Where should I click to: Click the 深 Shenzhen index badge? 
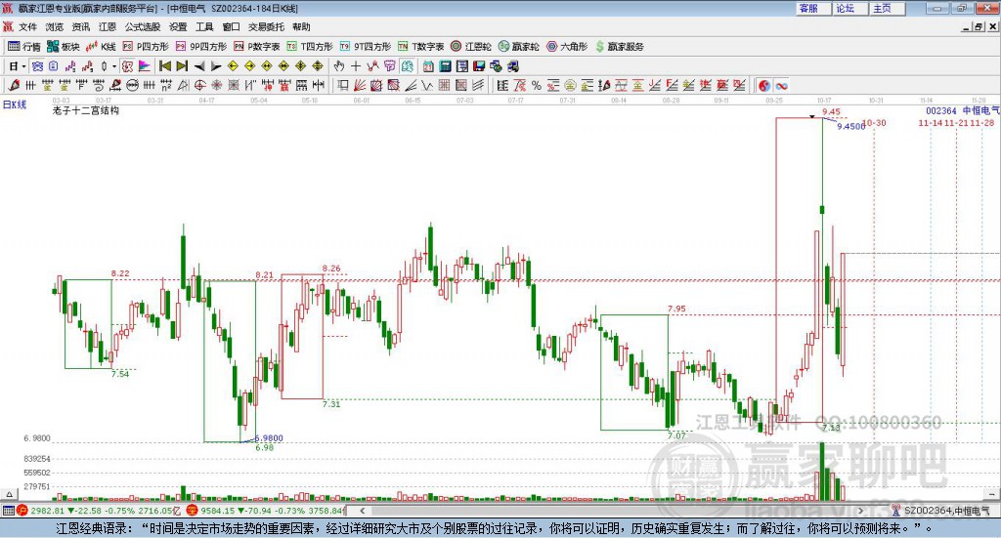pyautogui.click(x=192, y=511)
